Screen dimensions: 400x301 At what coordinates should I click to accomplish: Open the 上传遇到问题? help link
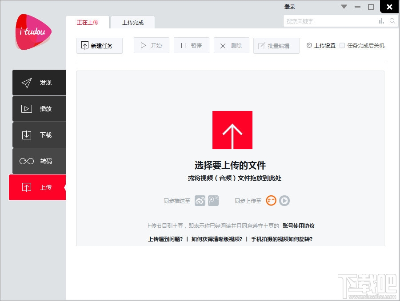coord(165,239)
